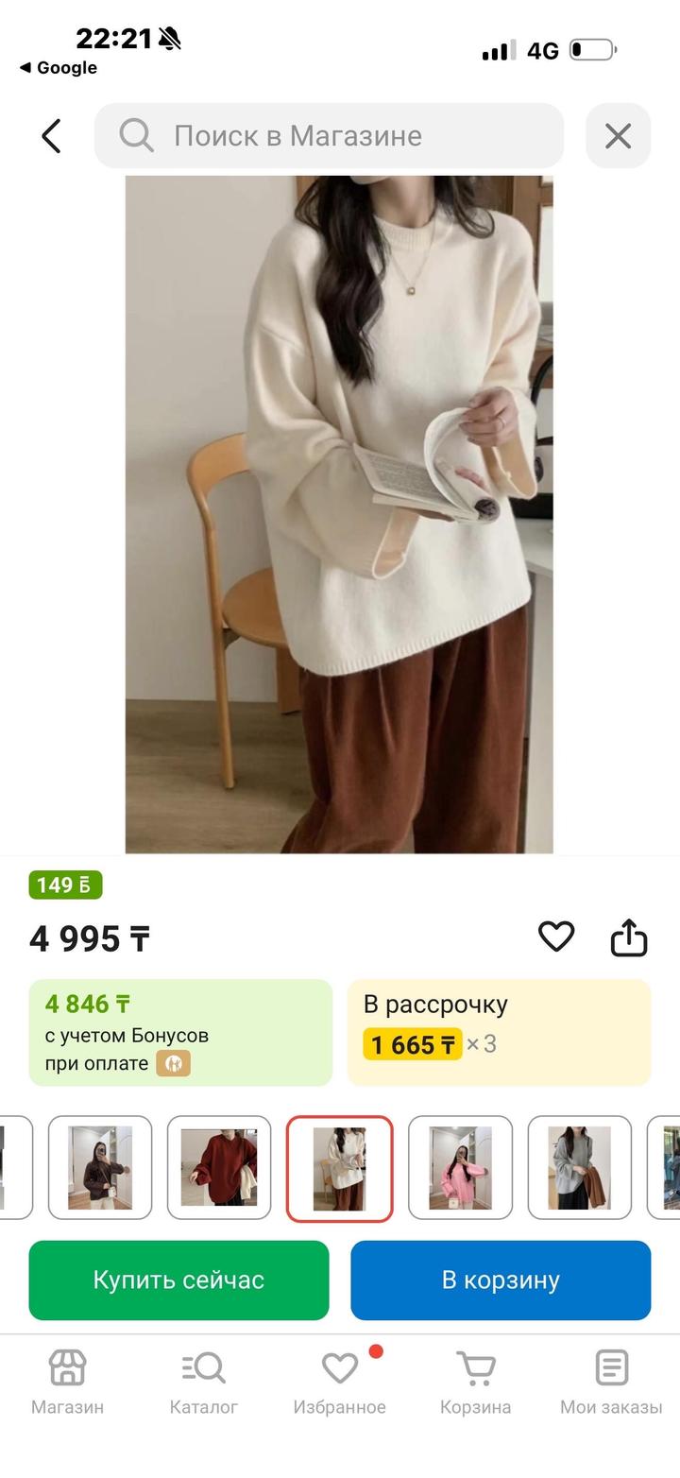Open the share icon next to price
Viewport: 680px width, 1478px height.
(629, 937)
